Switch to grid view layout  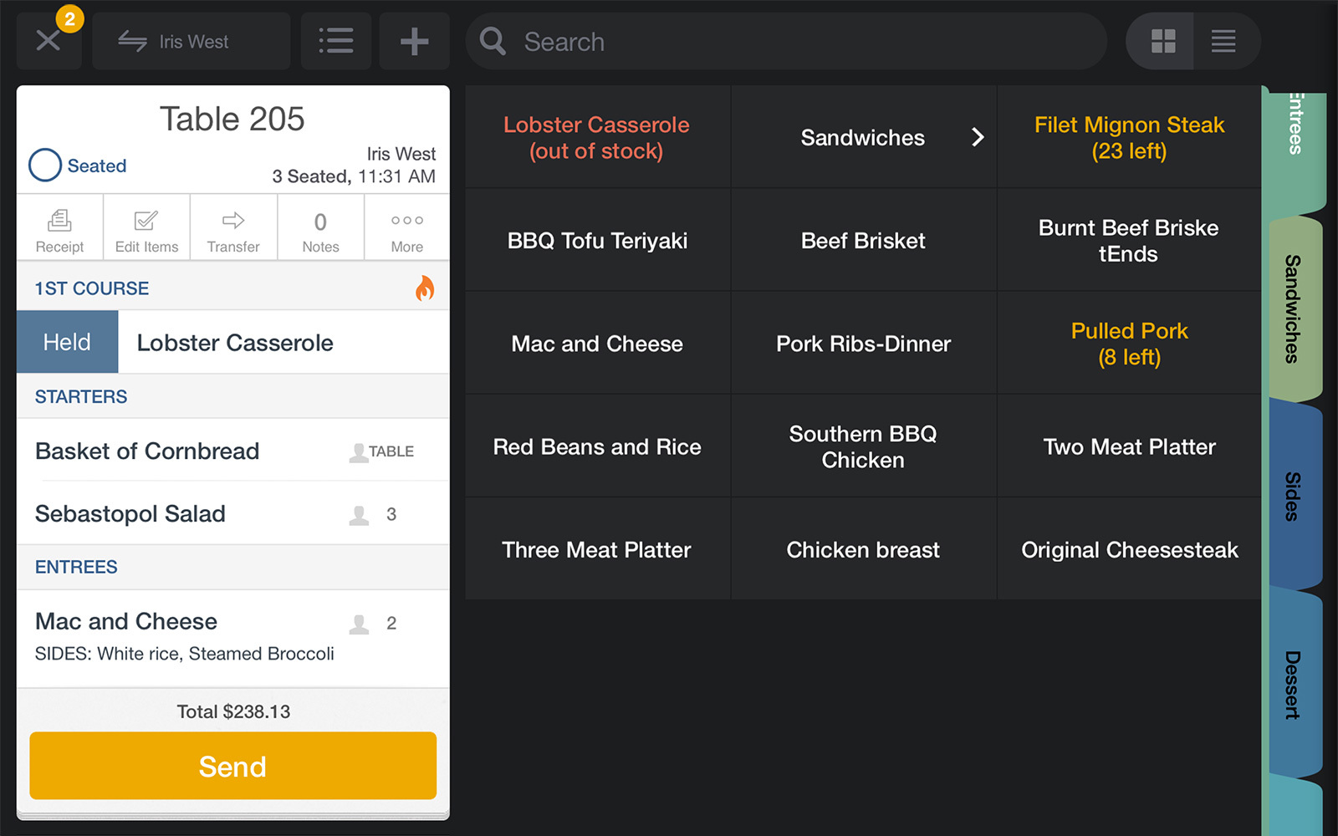pos(1163,41)
